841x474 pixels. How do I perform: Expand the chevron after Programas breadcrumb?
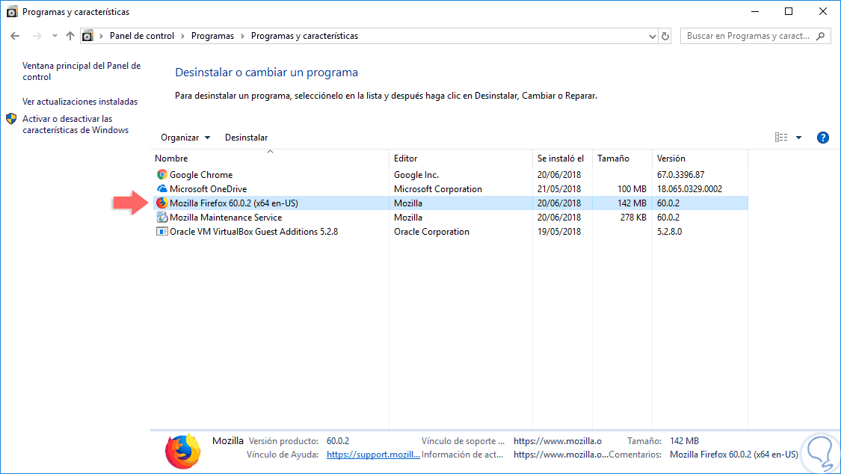(242, 36)
